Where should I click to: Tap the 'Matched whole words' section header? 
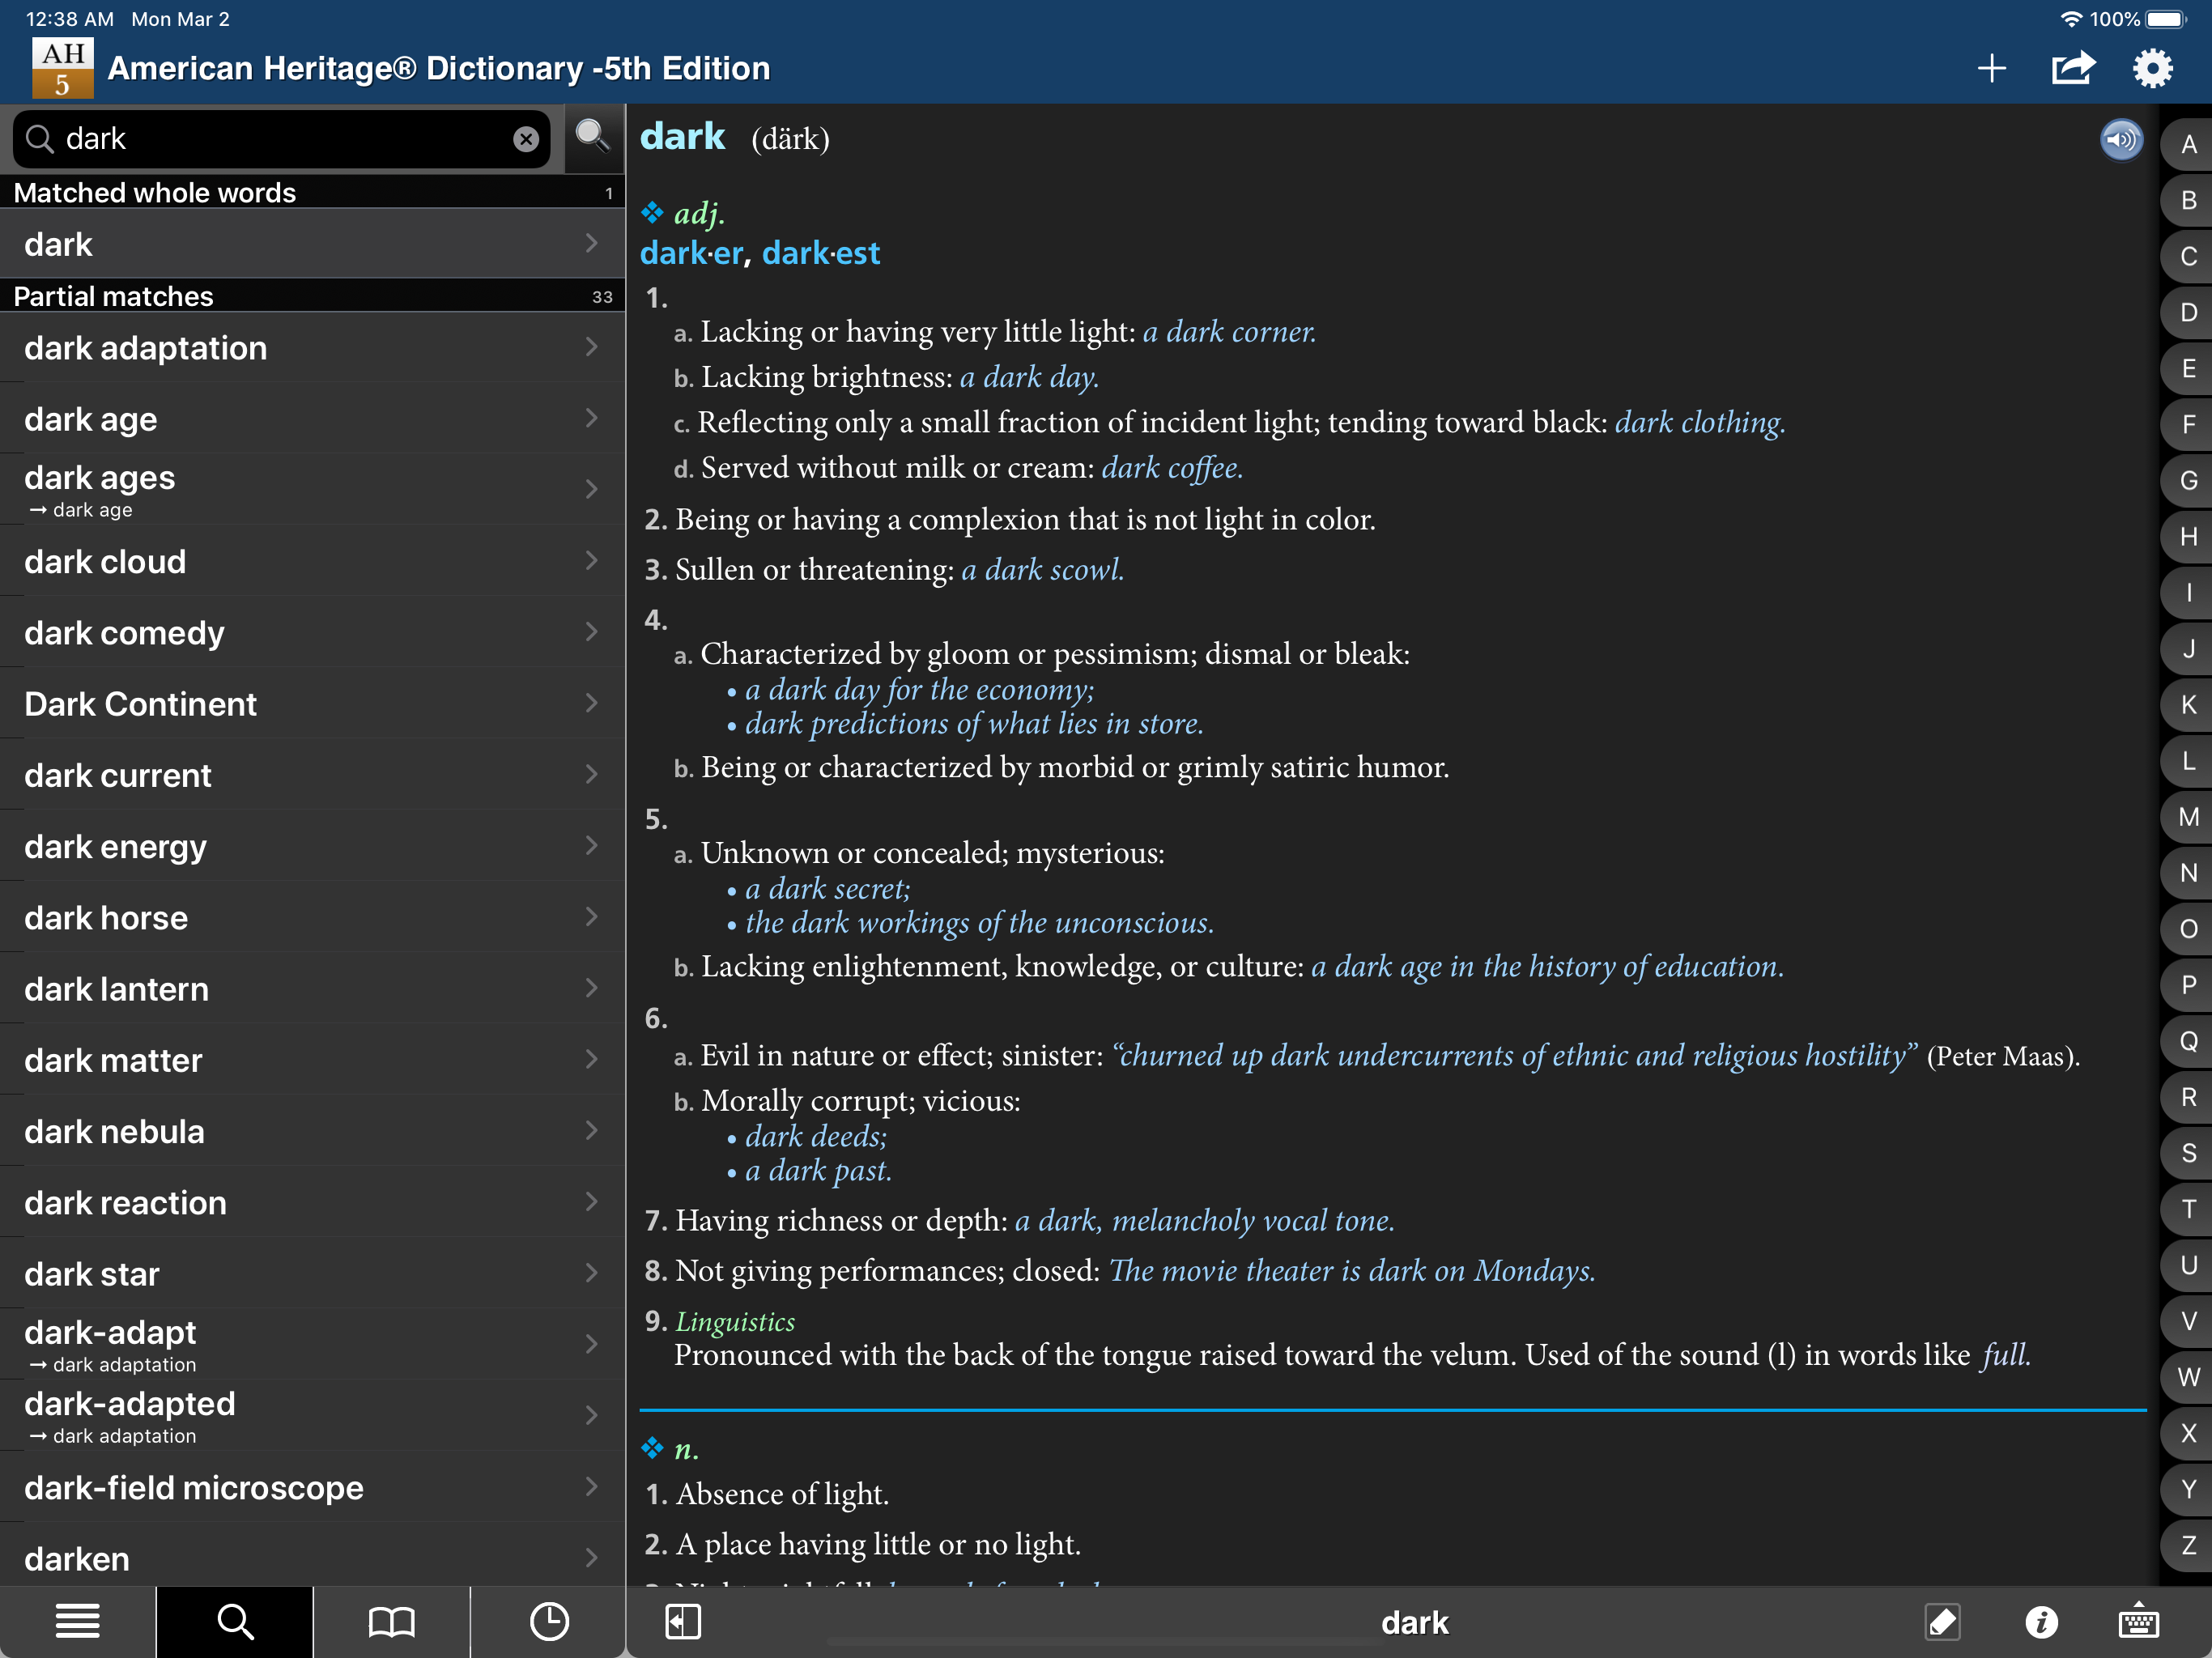(x=312, y=193)
